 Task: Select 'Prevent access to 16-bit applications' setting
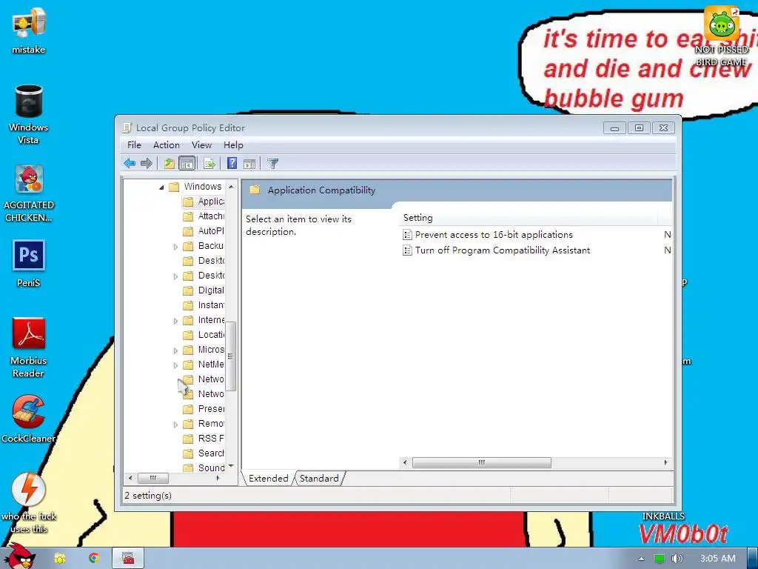click(494, 235)
